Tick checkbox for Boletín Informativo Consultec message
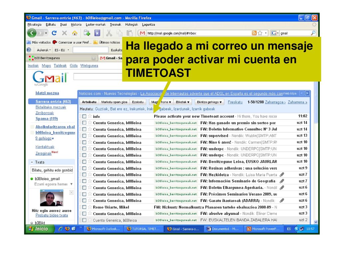The width and height of the screenshot is (341, 255). click(x=84, y=129)
